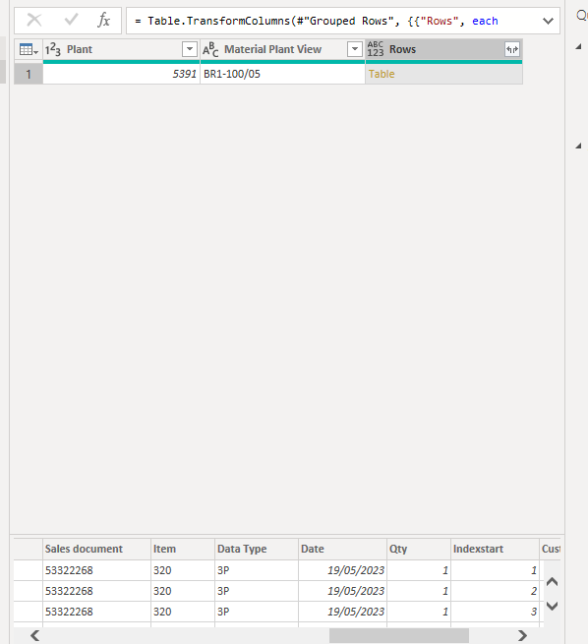Cancel formula edit with X icon
The height and width of the screenshot is (644, 588).
pyautogui.click(x=34, y=20)
